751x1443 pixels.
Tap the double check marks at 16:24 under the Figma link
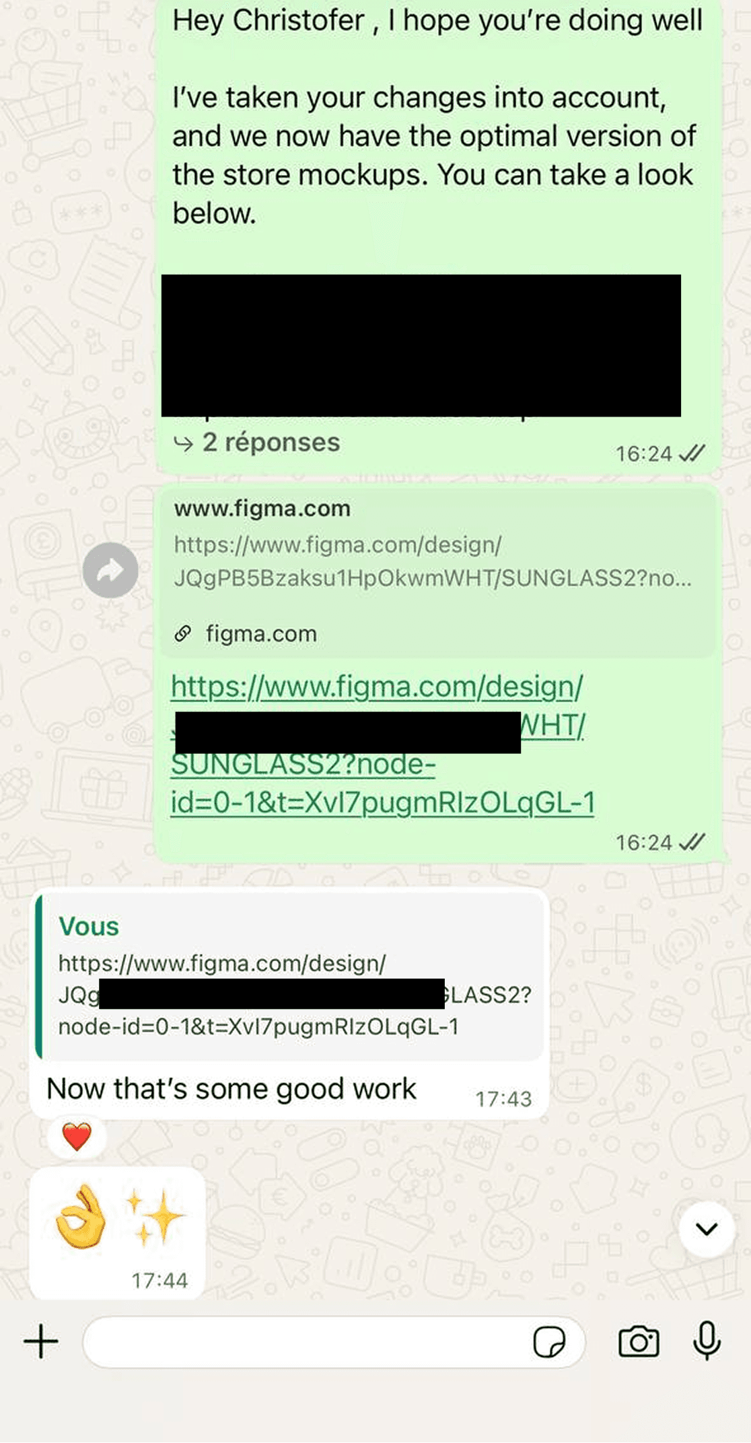click(x=692, y=842)
